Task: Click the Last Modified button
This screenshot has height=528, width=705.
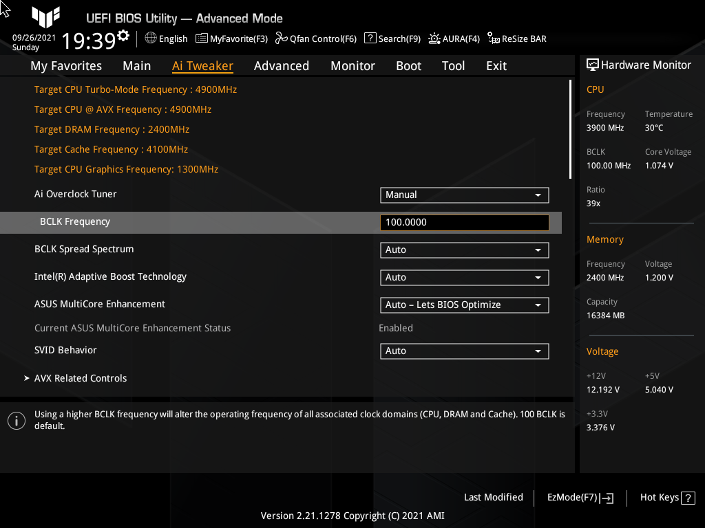Action: [493, 497]
